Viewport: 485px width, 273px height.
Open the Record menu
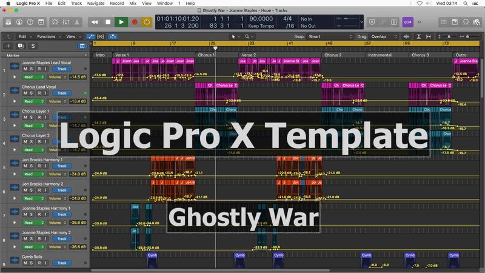click(x=117, y=4)
